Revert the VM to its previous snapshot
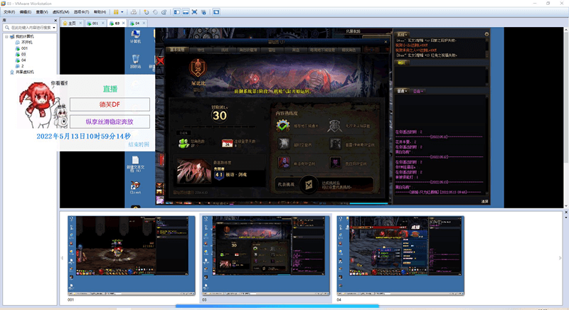Screen dimensions: 569x310 pyautogui.click(x=155, y=12)
